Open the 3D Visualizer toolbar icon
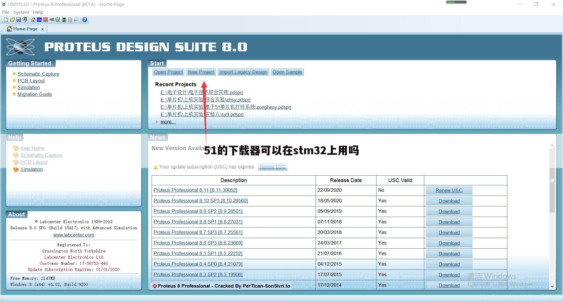The image size is (563, 302). pyautogui.click(x=52, y=20)
